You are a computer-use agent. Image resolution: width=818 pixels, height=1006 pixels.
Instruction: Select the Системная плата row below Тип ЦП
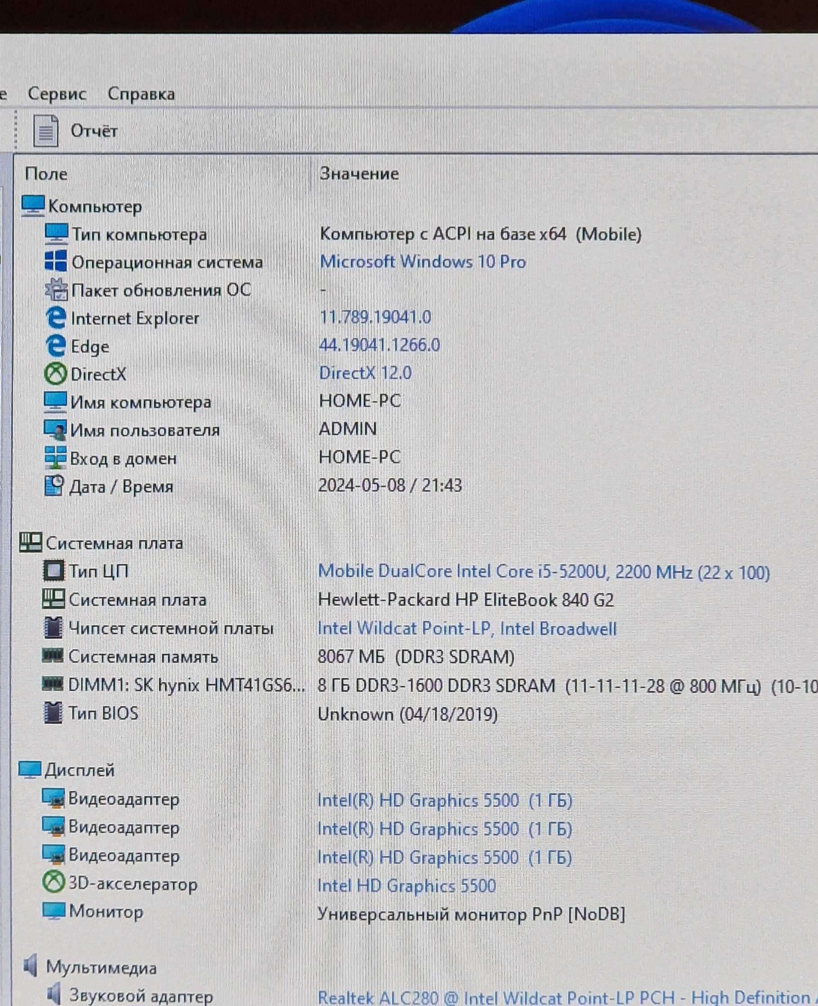137,600
